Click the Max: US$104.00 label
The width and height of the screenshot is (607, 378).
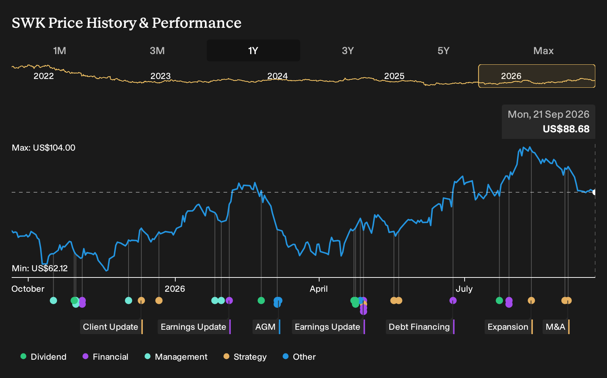[43, 148]
